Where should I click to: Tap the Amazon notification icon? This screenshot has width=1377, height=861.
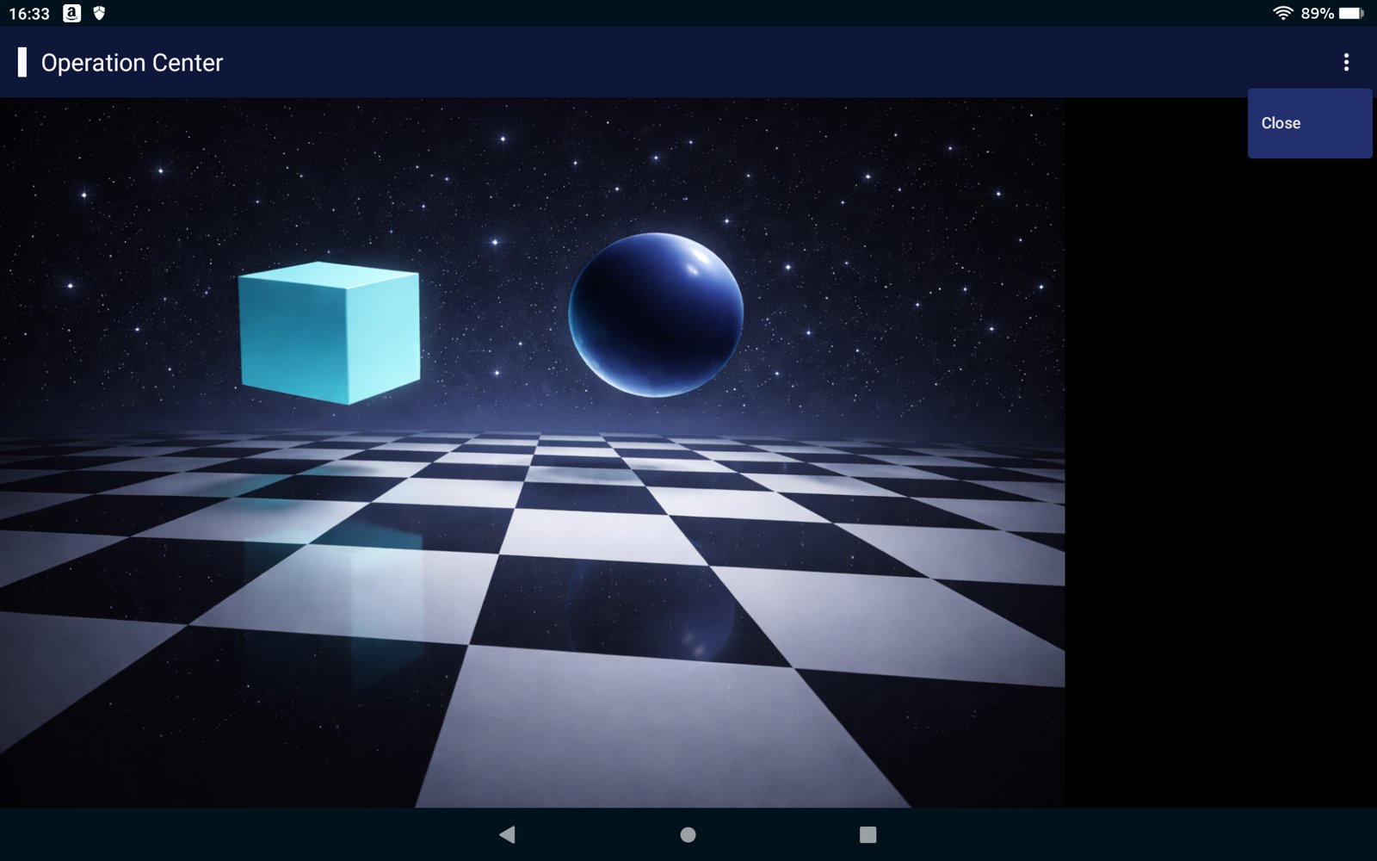pyautogui.click(x=72, y=13)
